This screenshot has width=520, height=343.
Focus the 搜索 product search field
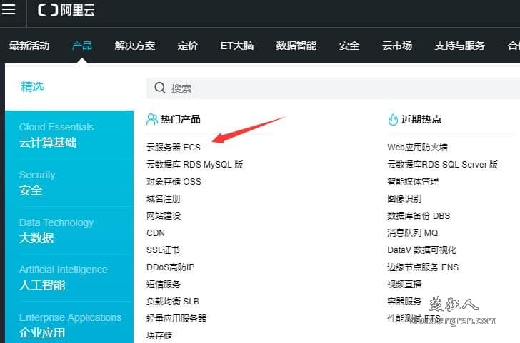334,88
